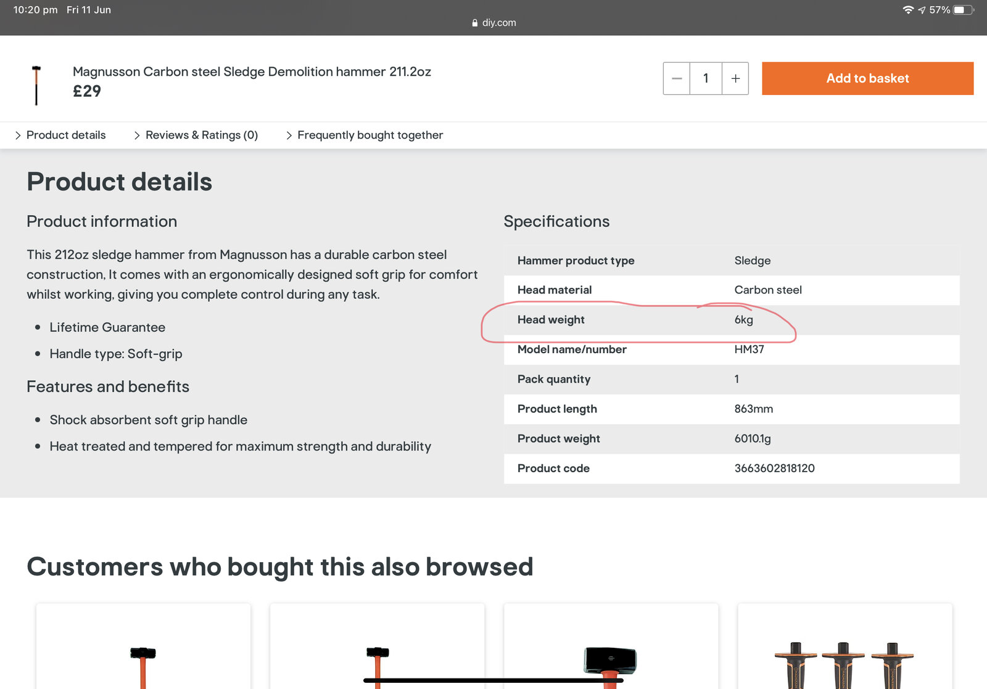The width and height of the screenshot is (987, 689).
Task: Click the minus quantity button
Action: 677,78
